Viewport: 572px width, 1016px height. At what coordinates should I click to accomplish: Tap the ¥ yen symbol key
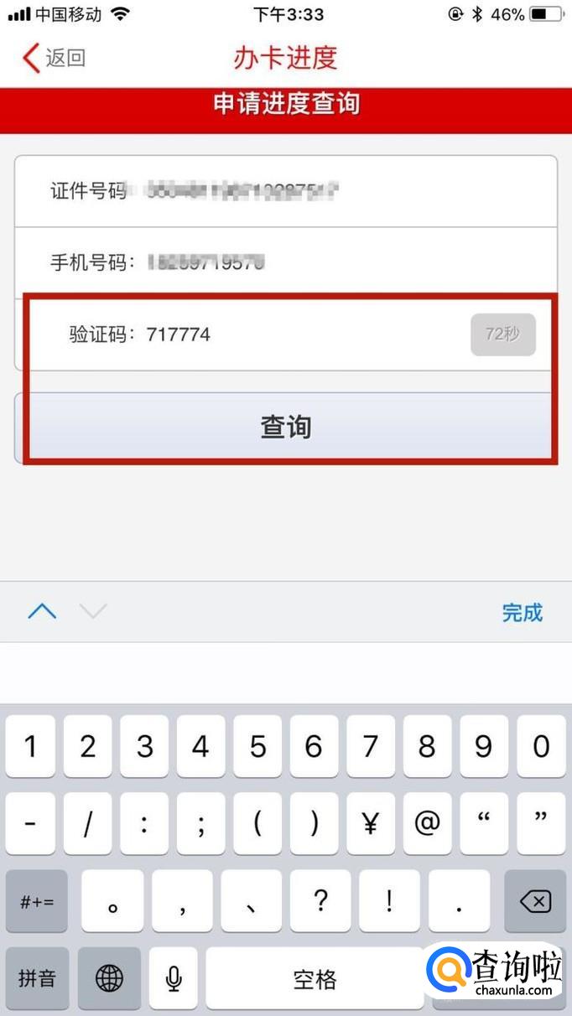(370, 824)
